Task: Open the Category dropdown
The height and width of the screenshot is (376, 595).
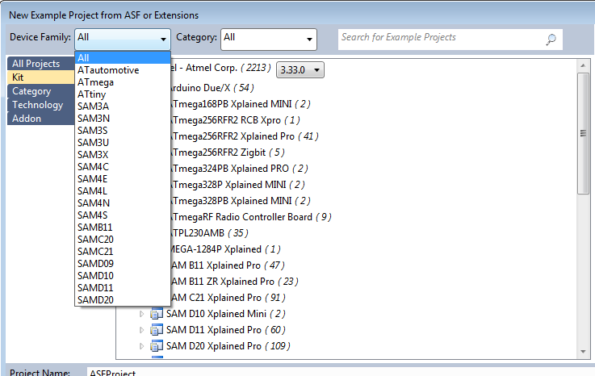Action: pos(269,39)
